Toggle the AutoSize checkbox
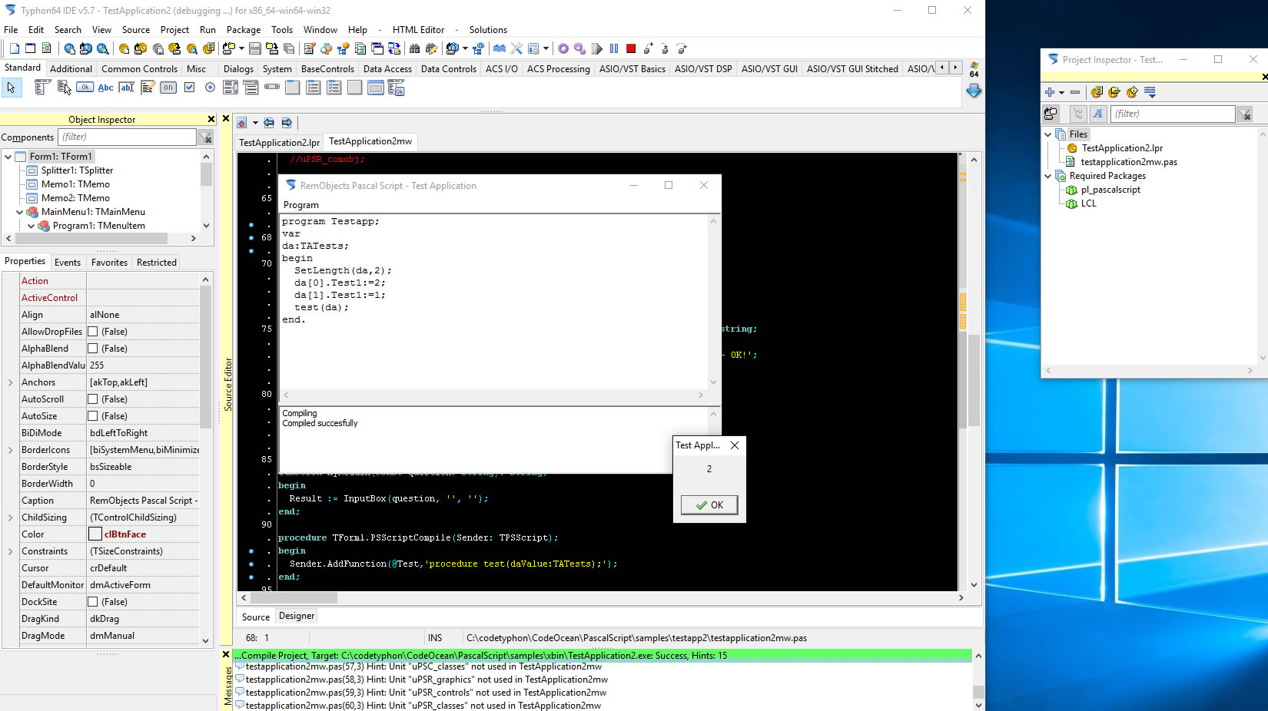The height and width of the screenshot is (711, 1268). pyautogui.click(x=93, y=416)
